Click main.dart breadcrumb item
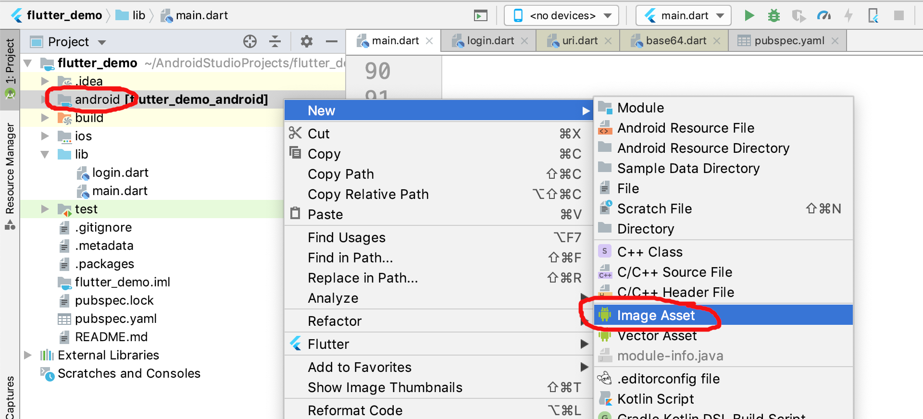Image resolution: width=923 pixels, height=419 pixels. [x=194, y=15]
